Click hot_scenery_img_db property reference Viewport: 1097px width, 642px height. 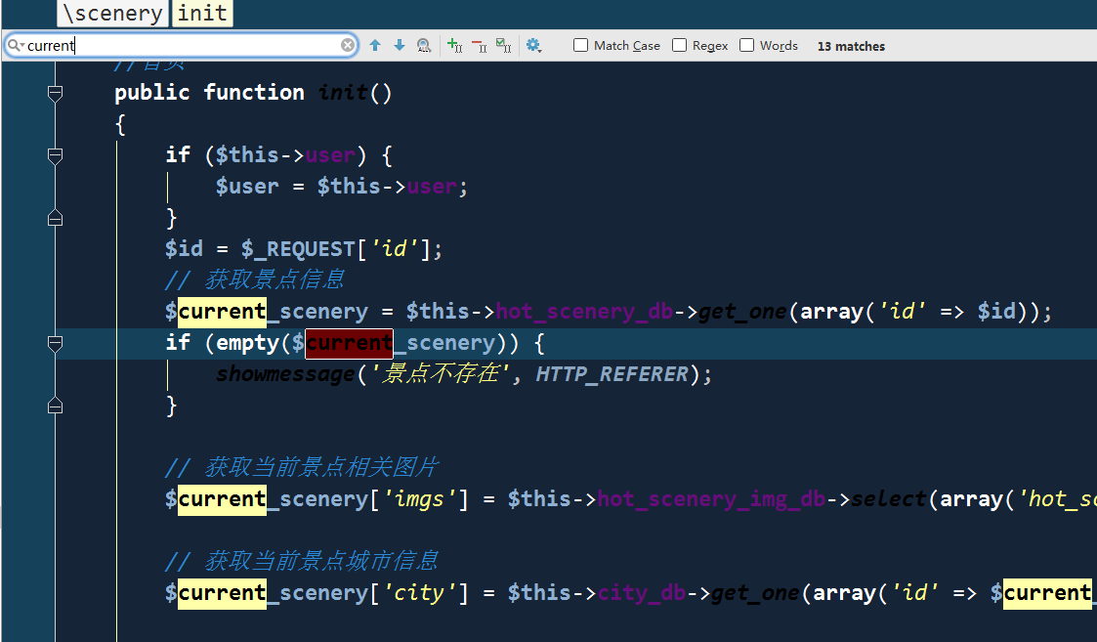coord(711,499)
